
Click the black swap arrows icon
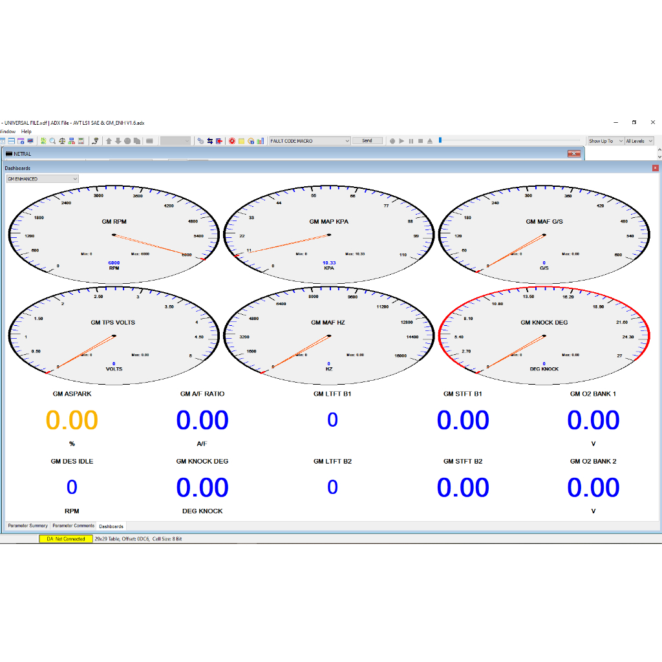tap(210, 141)
